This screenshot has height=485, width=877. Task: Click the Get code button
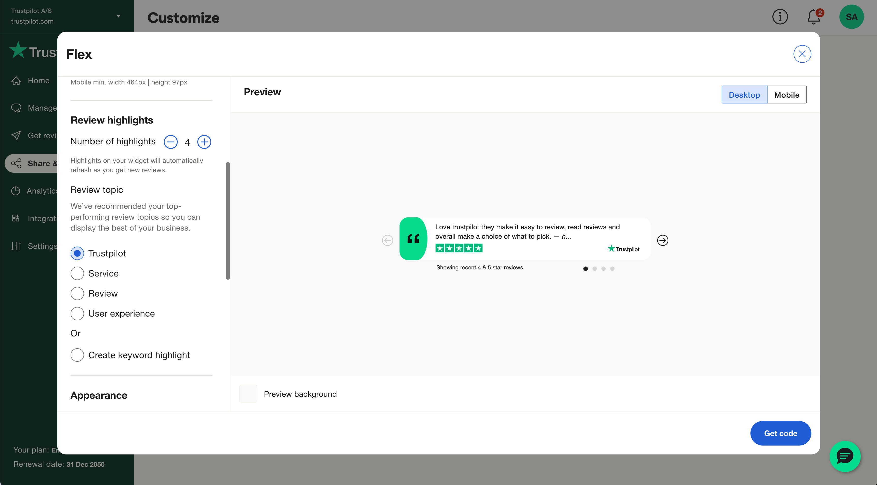(780, 433)
